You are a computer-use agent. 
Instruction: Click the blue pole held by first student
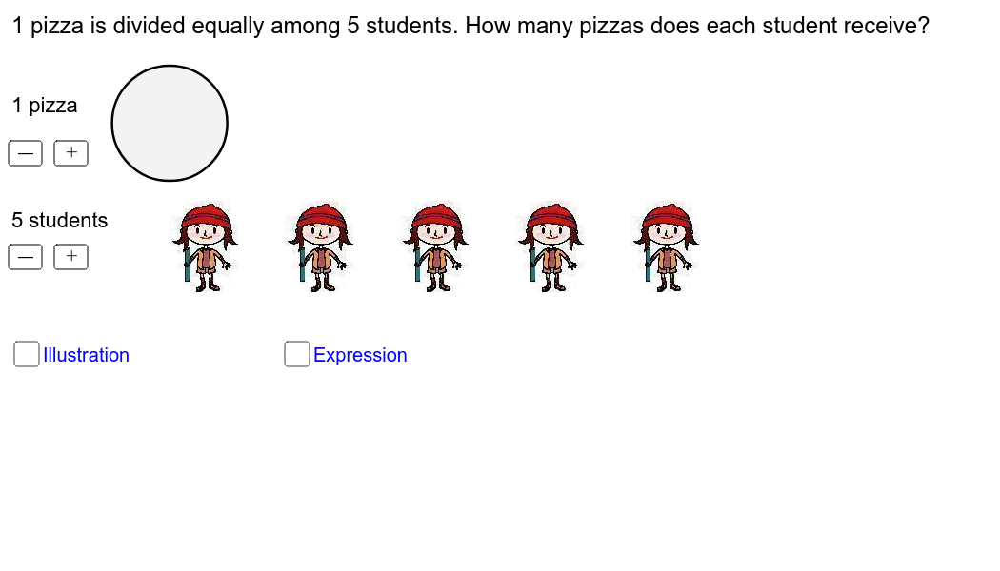pyautogui.click(x=187, y=264)
